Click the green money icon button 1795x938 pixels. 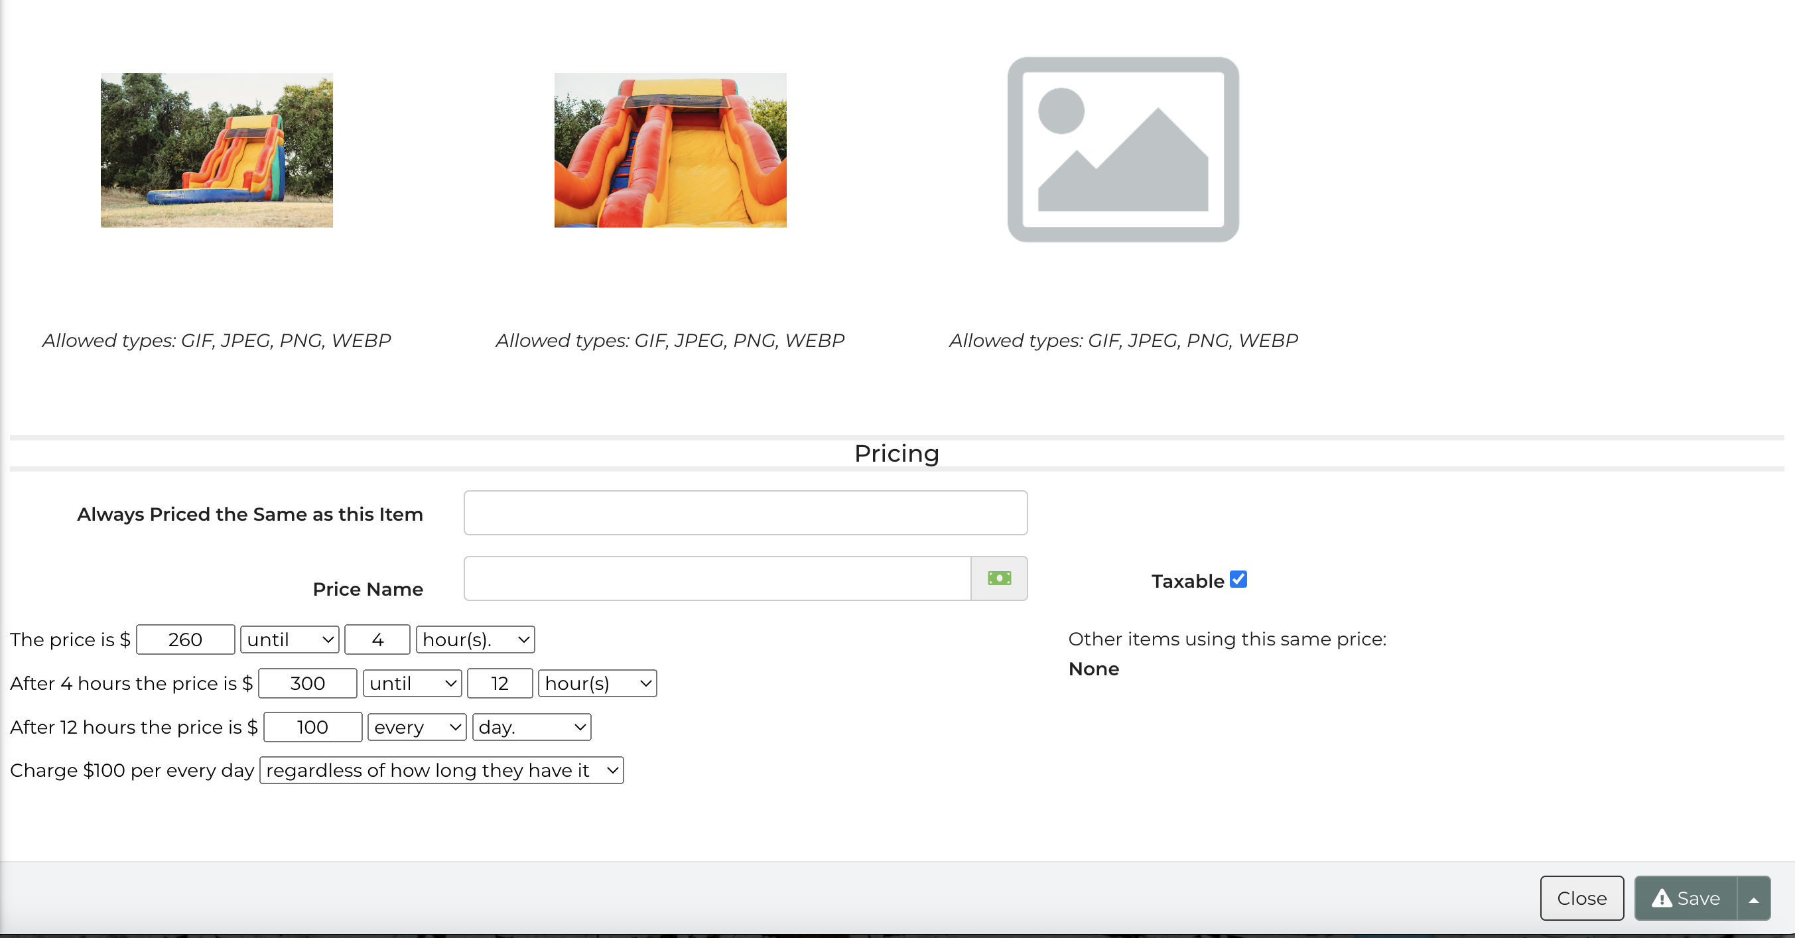998,578
